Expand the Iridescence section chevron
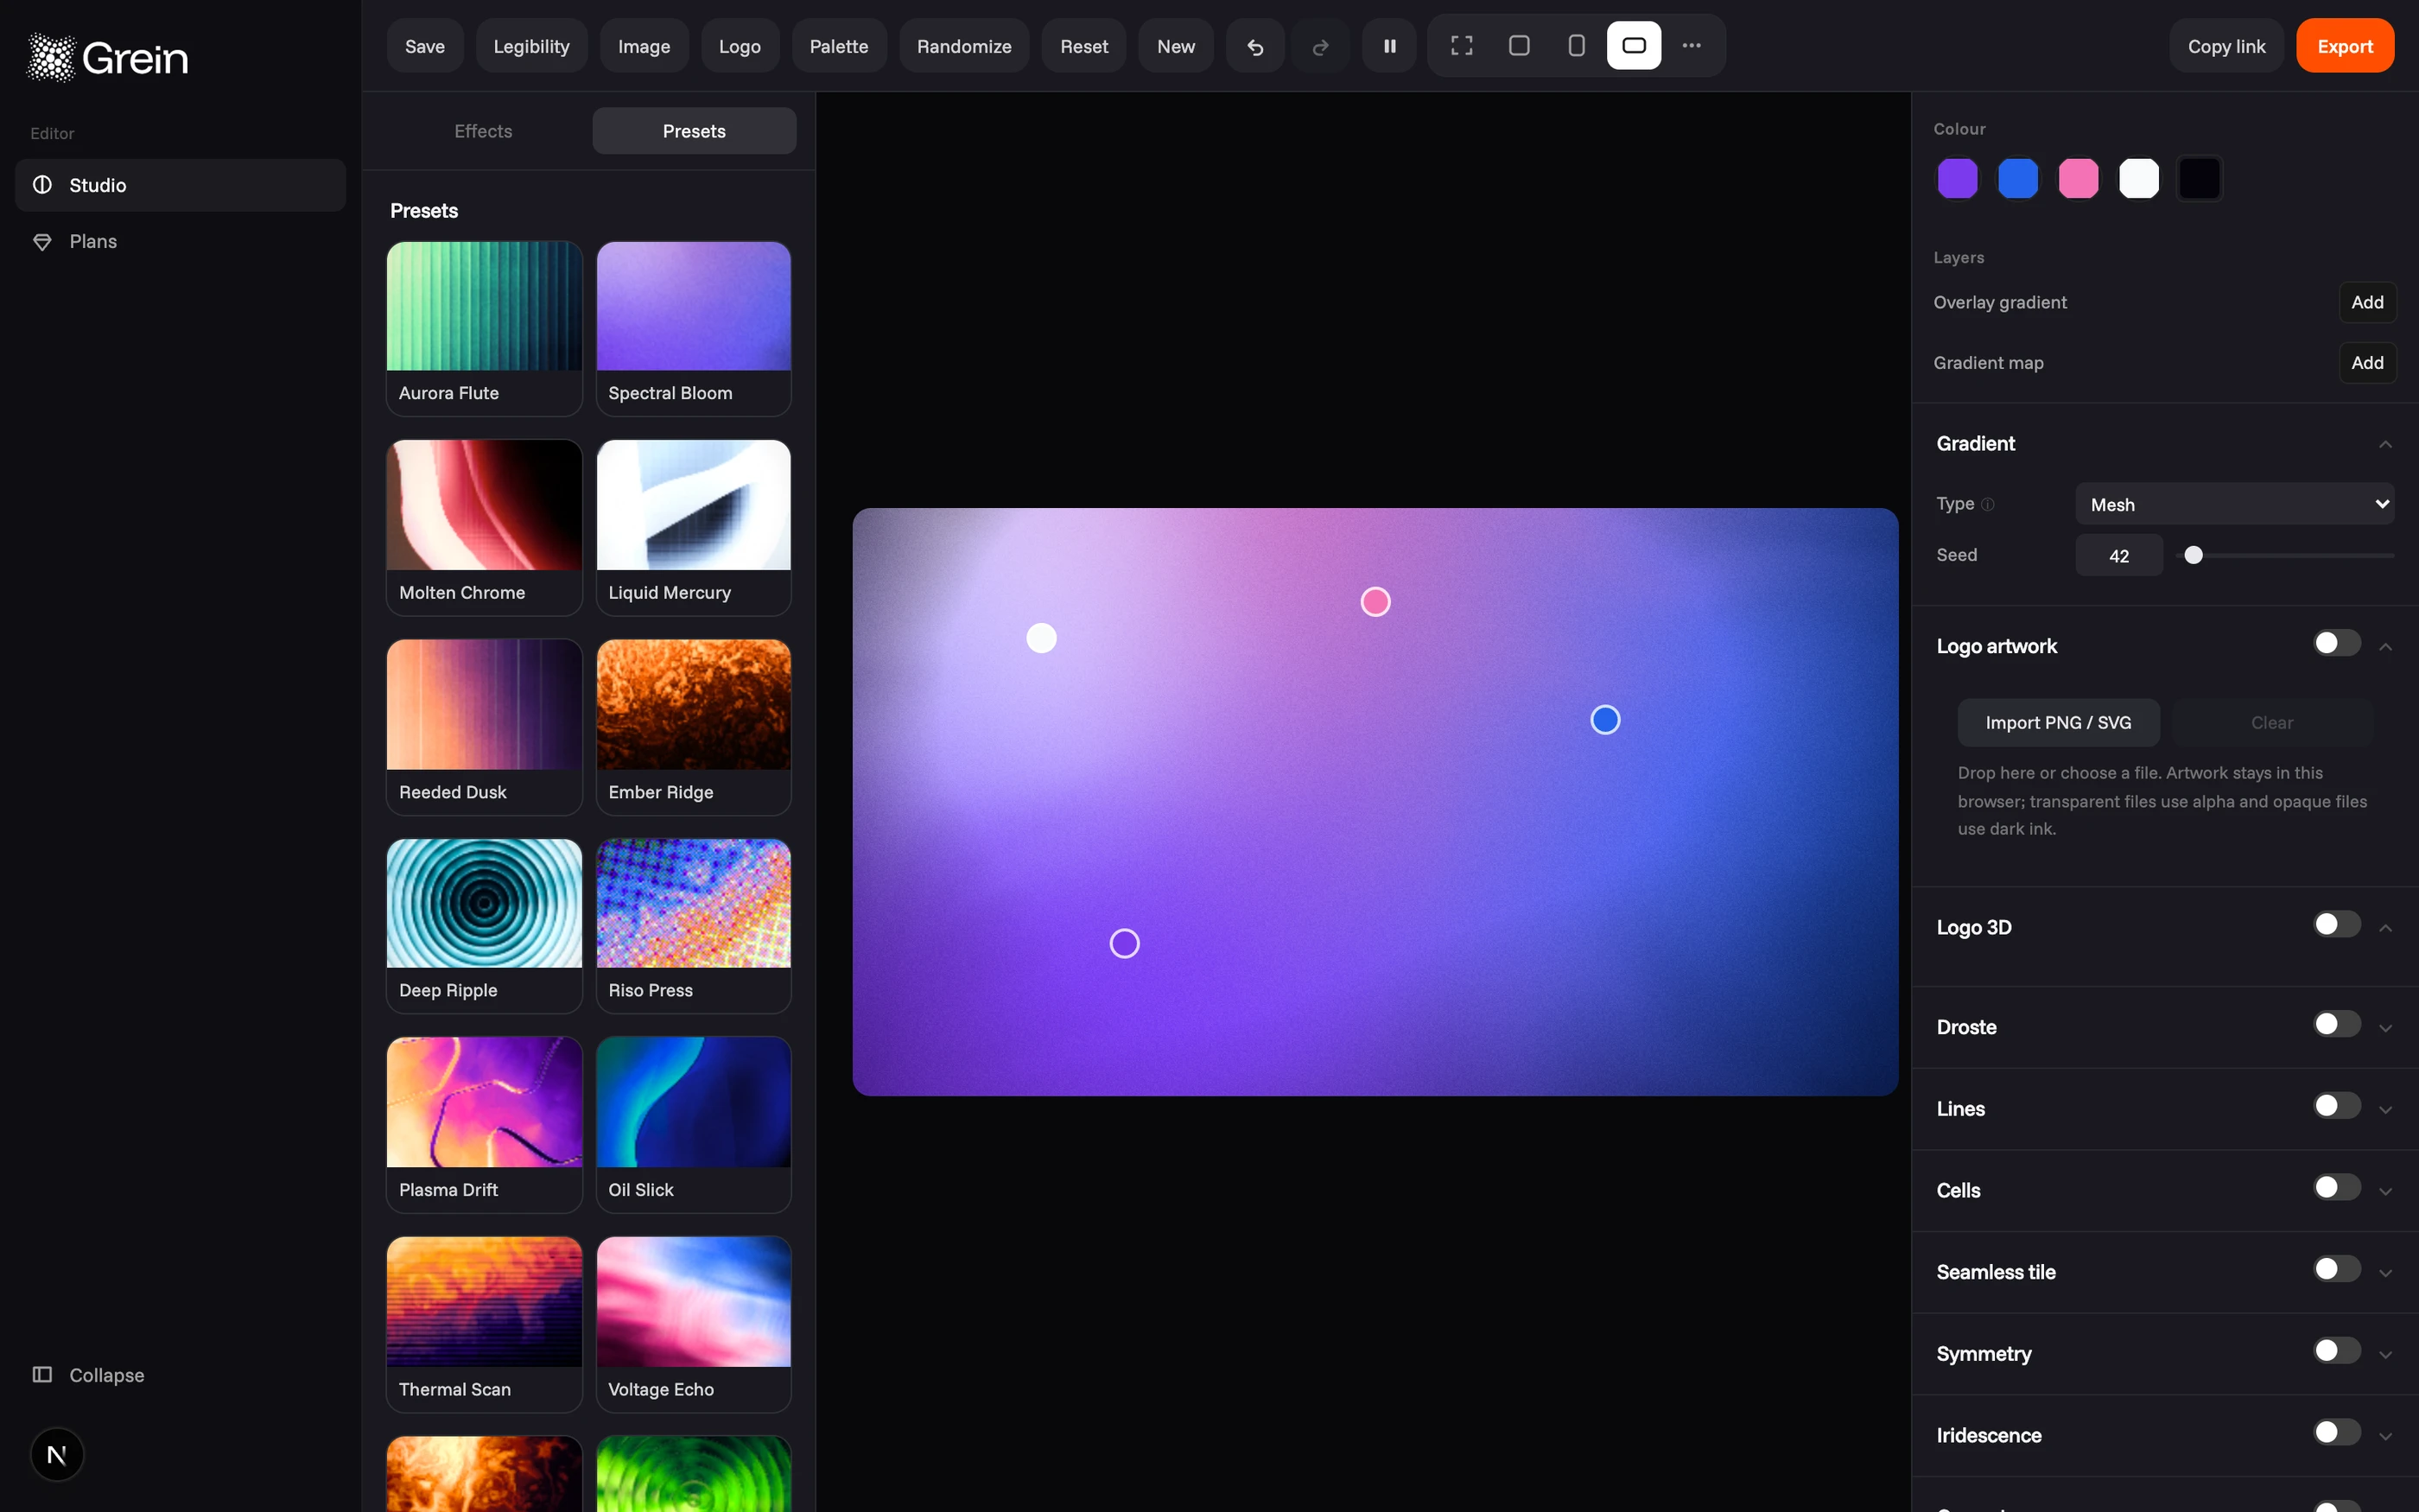This screenshot has width=2419, height=1512. point(2386,1437)
